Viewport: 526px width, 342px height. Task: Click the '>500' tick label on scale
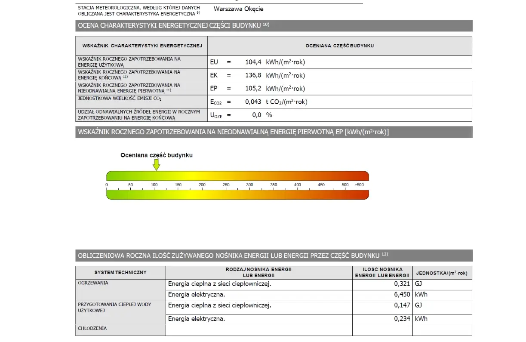click(359, 185)
